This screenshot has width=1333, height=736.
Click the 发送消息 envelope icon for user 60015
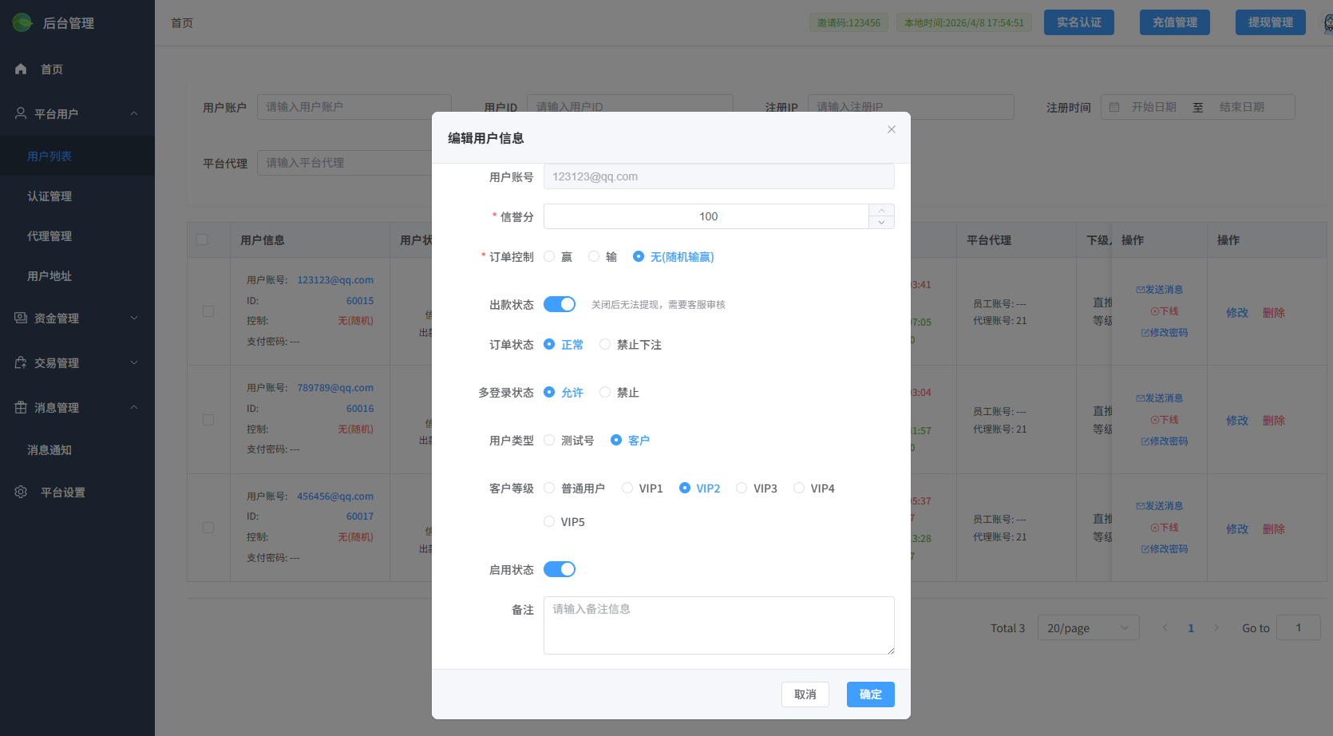click(x=1142, y=289)
